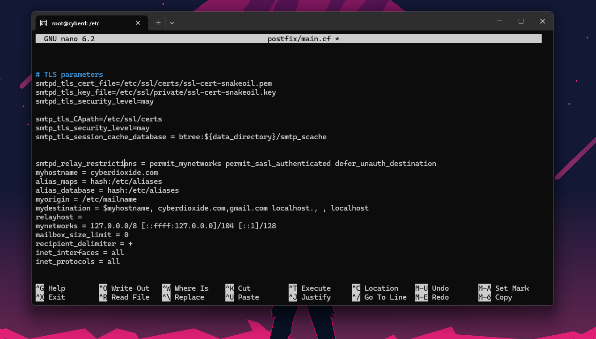Click the ^K Cut shortcut
The width and height of the screenshot is (596, 339).
pyautogui.click(x=238, y=288)
